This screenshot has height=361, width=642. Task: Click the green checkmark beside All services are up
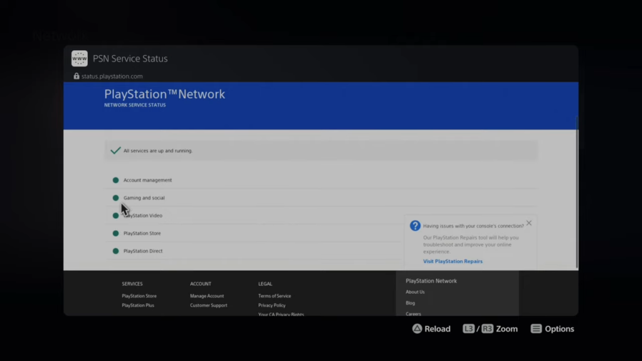click(x=115, y=150)
